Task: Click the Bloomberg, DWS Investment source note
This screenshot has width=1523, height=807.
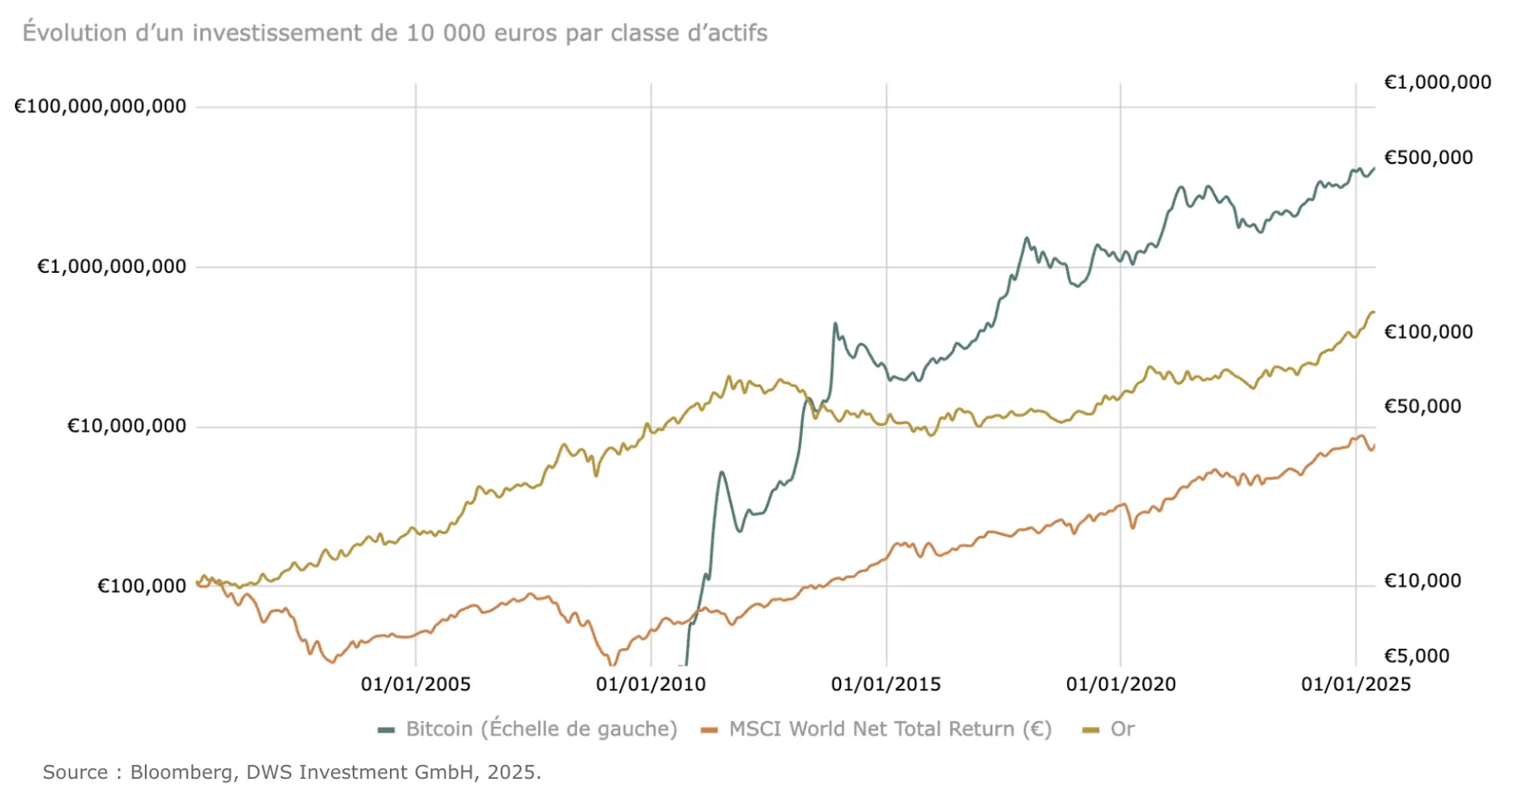Action: coord(292,772)
